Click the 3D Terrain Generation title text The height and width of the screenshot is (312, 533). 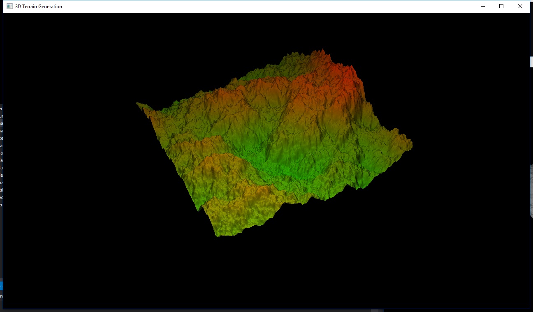coord(39,7)
